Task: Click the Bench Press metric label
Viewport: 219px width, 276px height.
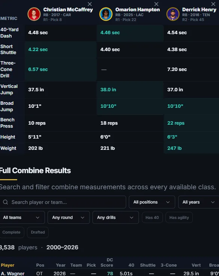Action: 7,123
